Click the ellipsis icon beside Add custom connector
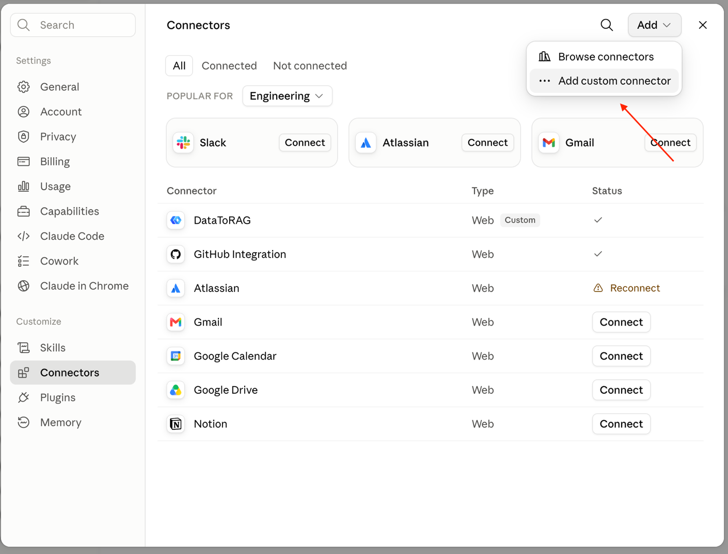Screen dimensions: 728x554 545,81
